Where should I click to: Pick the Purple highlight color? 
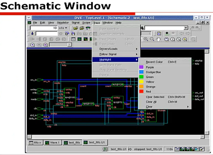tap(165, 67)
